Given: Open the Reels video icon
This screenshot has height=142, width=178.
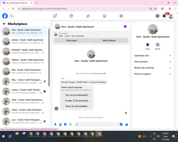Looking at the screenshot, I should [x=71, y=16].
